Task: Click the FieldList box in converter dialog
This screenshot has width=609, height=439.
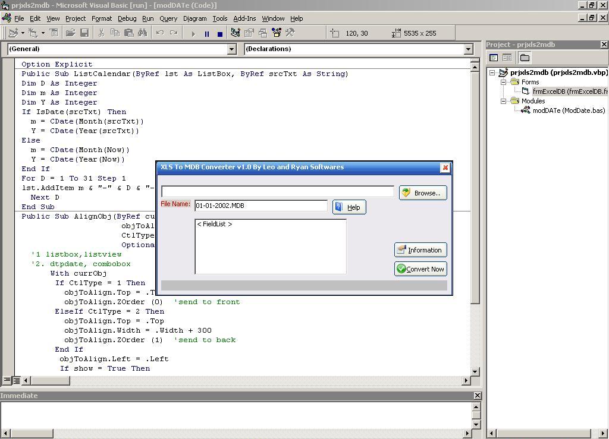Action: (271, 247)
